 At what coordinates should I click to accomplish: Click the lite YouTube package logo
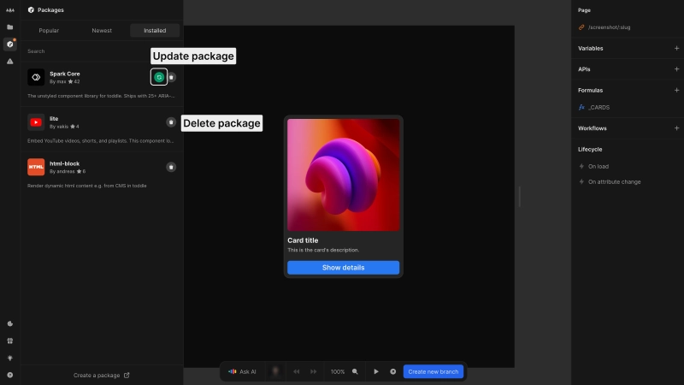[36, 122]
